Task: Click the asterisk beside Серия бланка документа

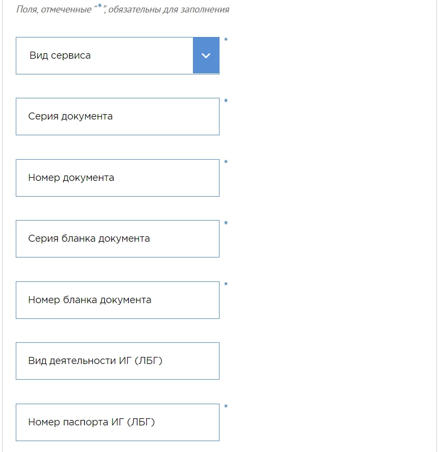Action: (226, 223)
